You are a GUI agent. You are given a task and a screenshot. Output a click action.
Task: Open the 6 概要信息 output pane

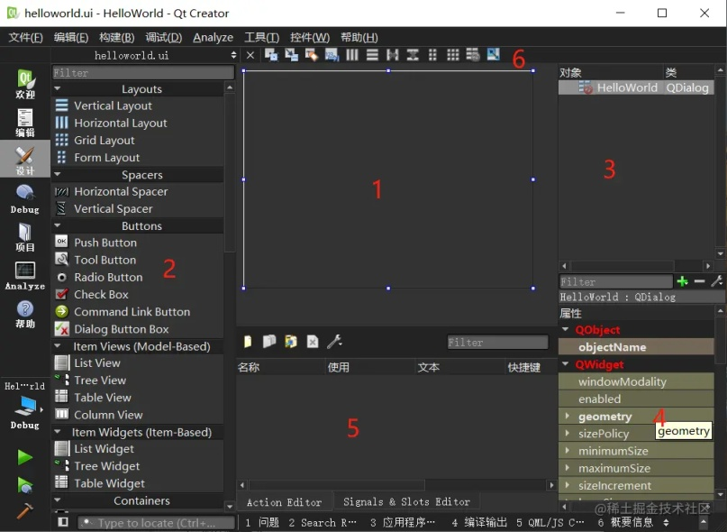tap(625, 522)
